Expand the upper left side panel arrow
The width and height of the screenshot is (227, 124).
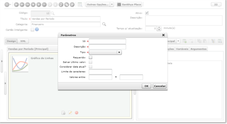(x=2, y=61)
